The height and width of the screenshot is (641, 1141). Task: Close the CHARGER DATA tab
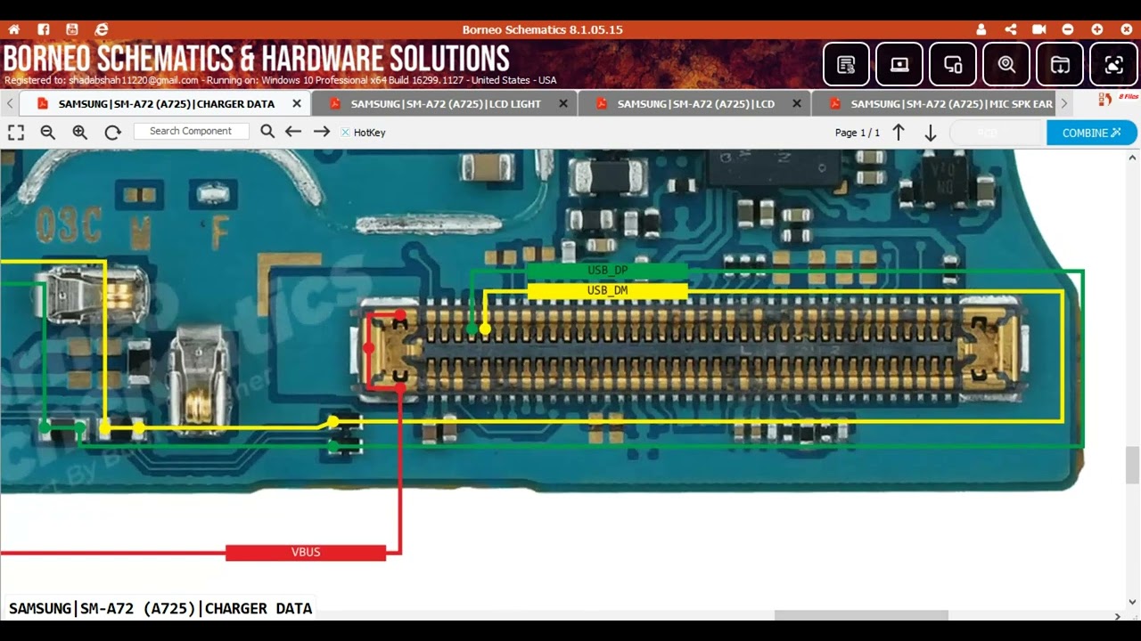(298, 103)
